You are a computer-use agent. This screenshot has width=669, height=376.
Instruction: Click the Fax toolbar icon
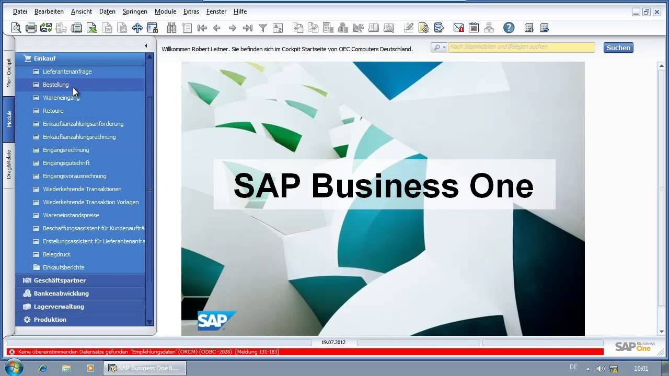(x=76, y=28)
